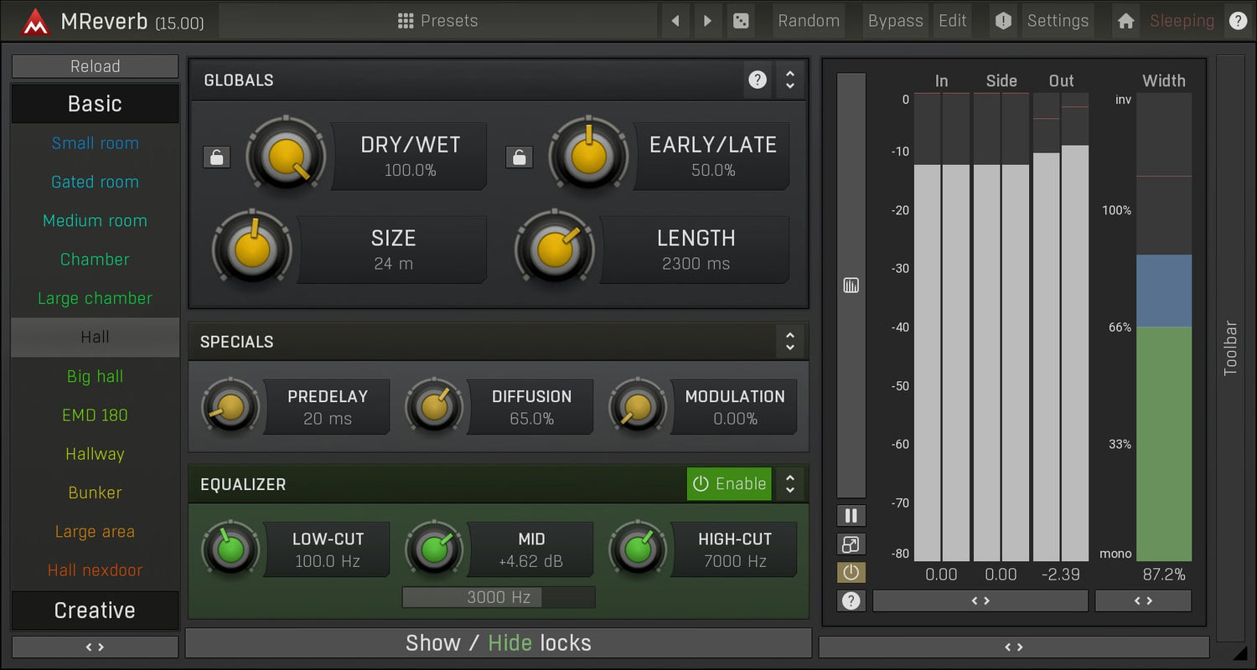Disable the Equalizer Enable button
The width and height of the screenshot is (1257, 670).
729,484
